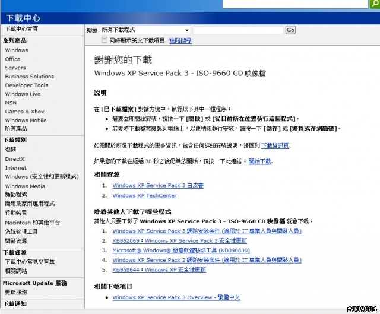This screenshot has height=314, width=380.
Task: Select Office in the product list
Action: pyautogui.click(x=12, y=59)
